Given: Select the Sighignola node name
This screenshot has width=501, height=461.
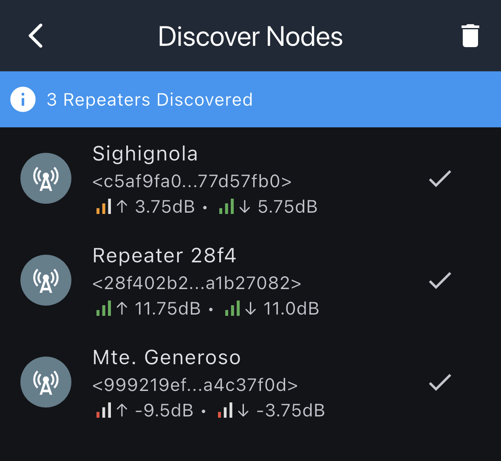Looking at the screenshot, I should [145, 154].
